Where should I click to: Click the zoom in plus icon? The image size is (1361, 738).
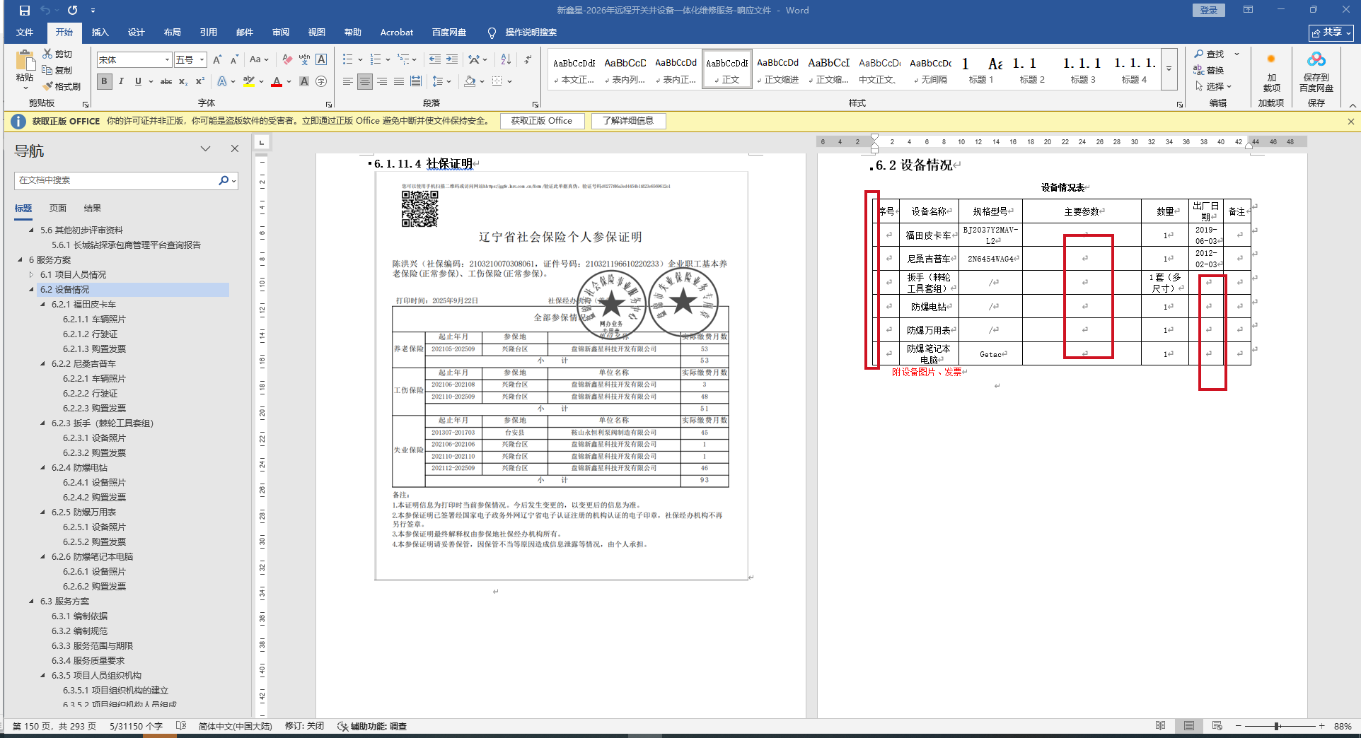tap(1321, 726)
